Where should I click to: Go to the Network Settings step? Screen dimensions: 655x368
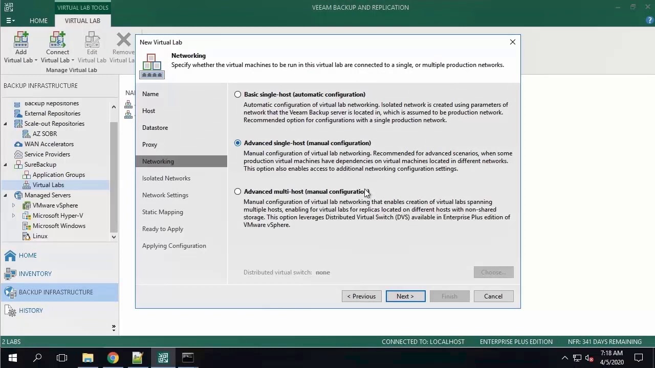[x=165, y=195]
